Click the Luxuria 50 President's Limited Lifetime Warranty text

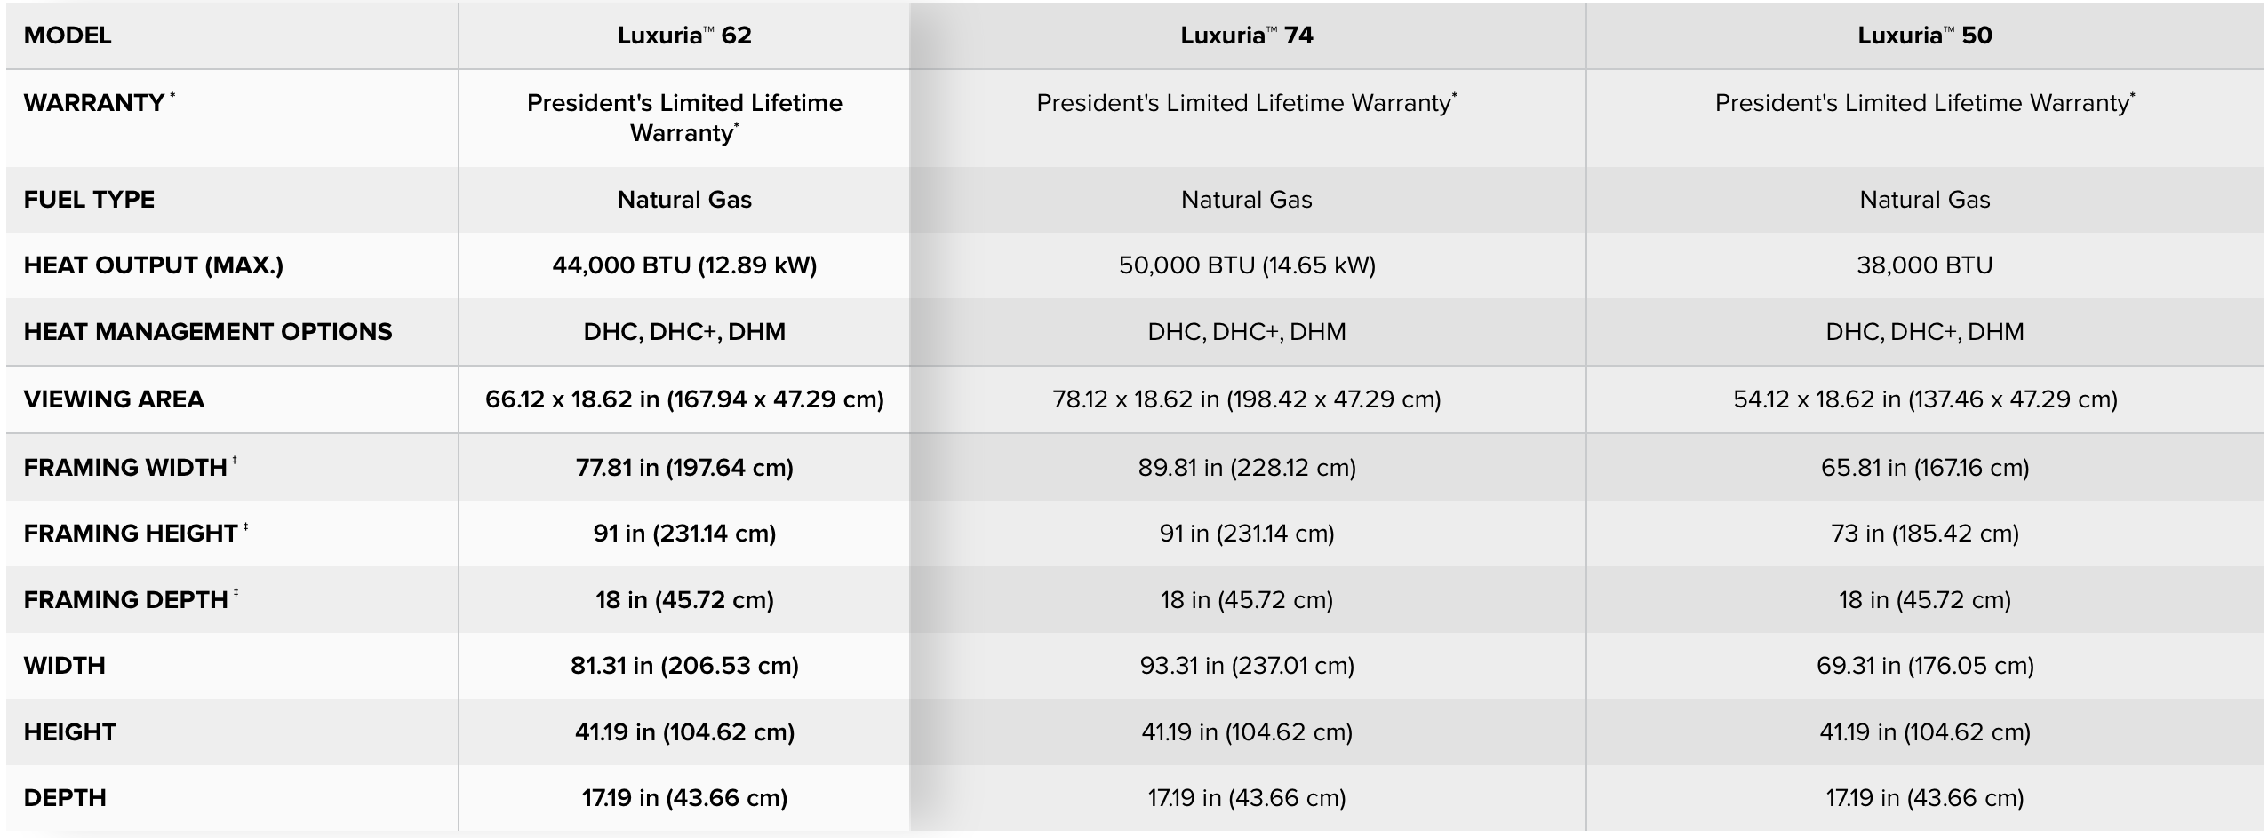(1924, 103)
